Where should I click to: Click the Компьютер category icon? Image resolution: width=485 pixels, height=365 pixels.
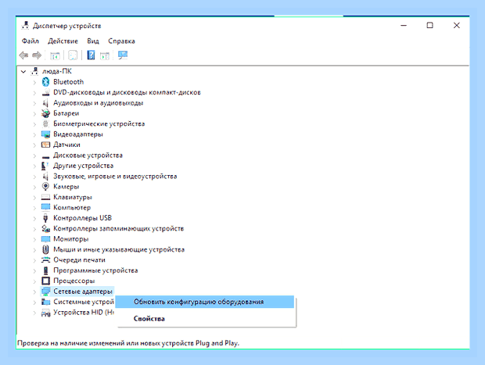tap(46, 207)
